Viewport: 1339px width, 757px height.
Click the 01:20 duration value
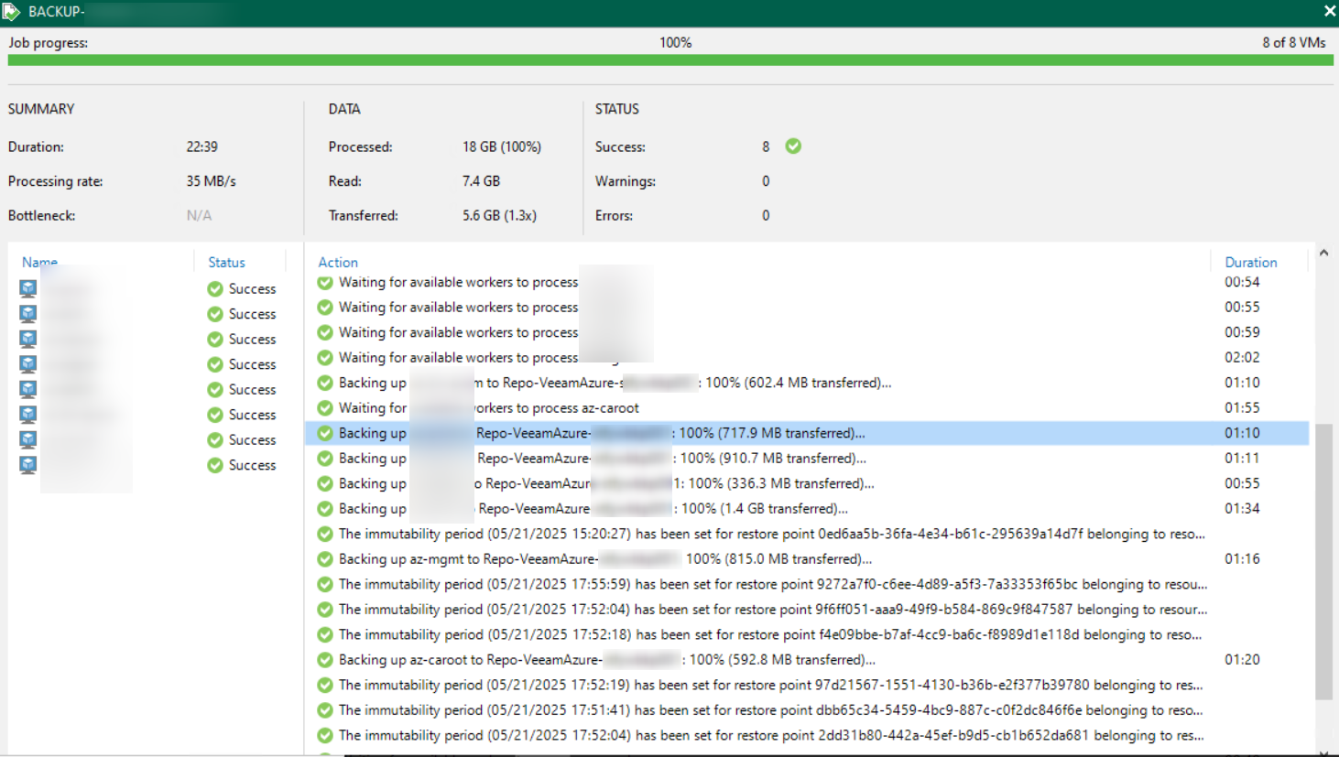(1242, 660)
